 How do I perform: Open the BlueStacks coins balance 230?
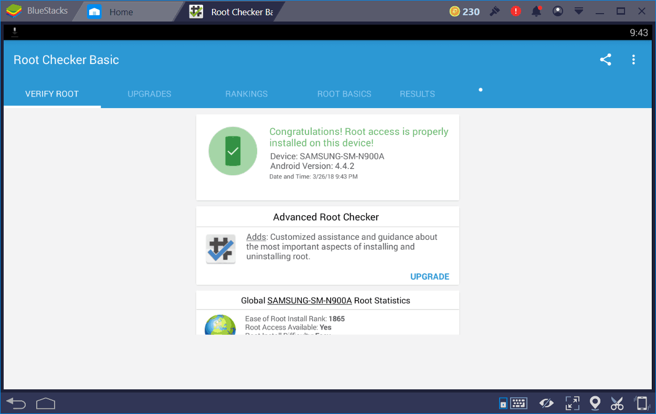point(465,11)
